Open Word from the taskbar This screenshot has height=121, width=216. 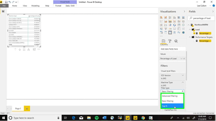tap(105, 118)
